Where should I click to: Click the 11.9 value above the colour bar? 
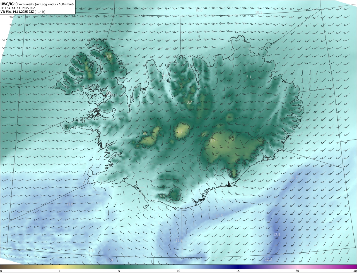[109, 260]
